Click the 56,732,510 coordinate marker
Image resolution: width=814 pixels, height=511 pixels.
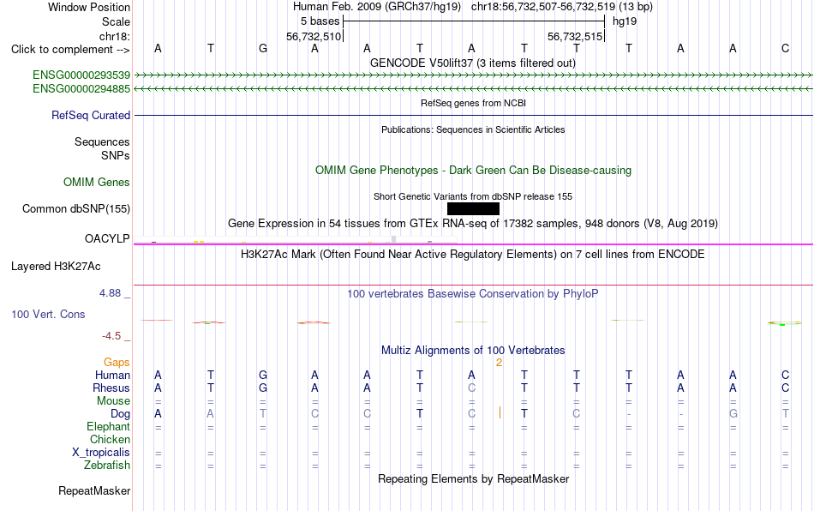314,36
